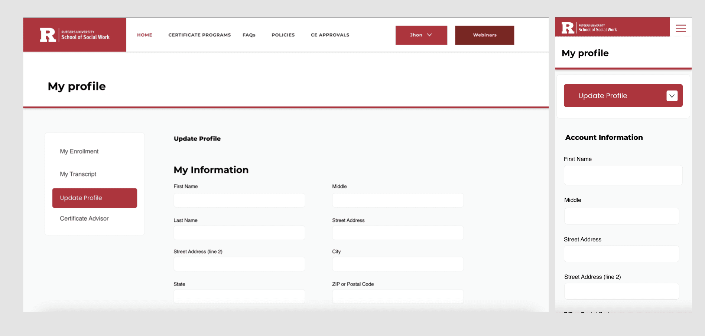Focus the desktop Street Address field

(x=398, y=233)
